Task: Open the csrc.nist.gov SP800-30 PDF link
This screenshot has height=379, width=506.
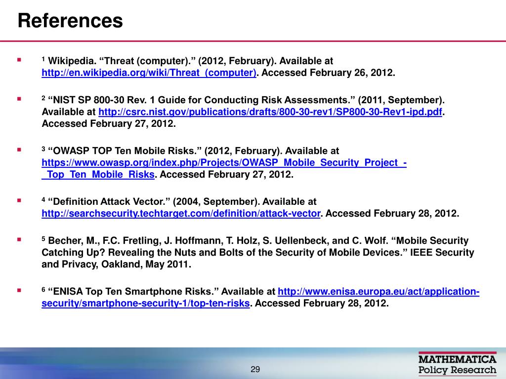Action: [270, 112]
